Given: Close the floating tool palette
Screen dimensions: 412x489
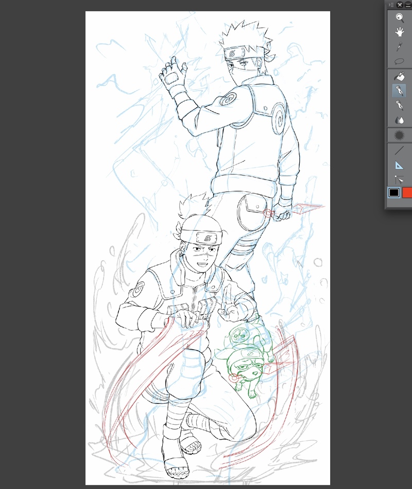Looking at the screenshot, I should coord(400,5).
